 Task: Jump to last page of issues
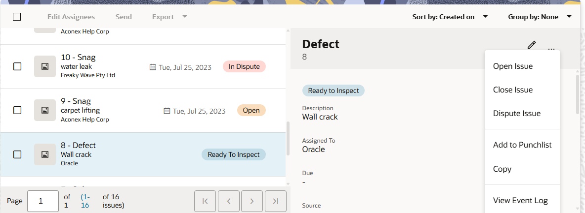[276, 201]
